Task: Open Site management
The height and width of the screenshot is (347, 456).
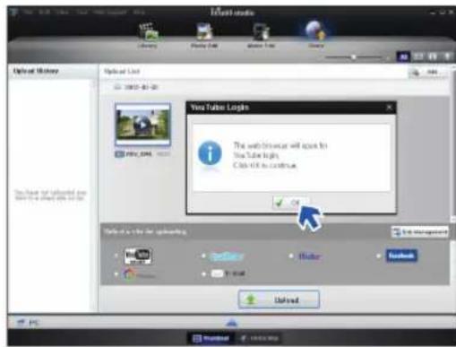Action: [x=420, y=232]
